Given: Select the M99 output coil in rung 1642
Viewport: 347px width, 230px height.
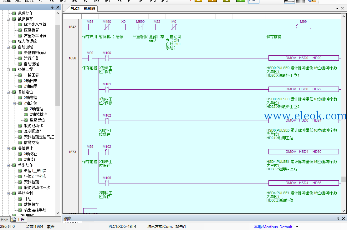Looking at the screenshot, I should point(304,27).
